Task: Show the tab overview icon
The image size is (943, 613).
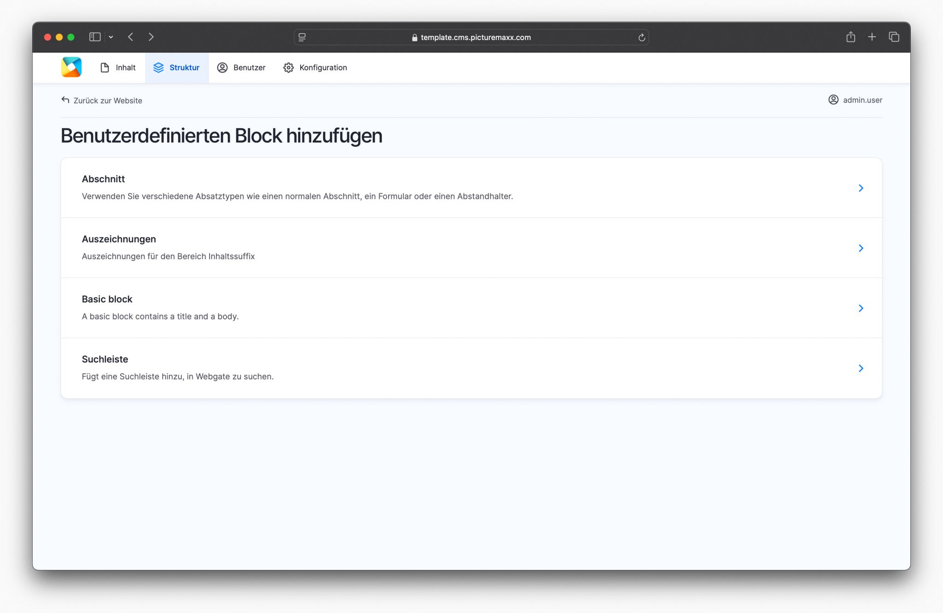Action: coord(894,37)
